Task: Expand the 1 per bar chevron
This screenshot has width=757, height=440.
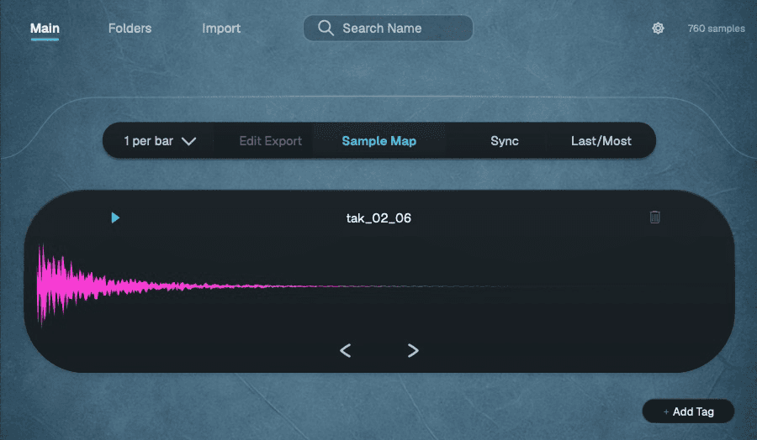Action: click(x=188, y=141)
